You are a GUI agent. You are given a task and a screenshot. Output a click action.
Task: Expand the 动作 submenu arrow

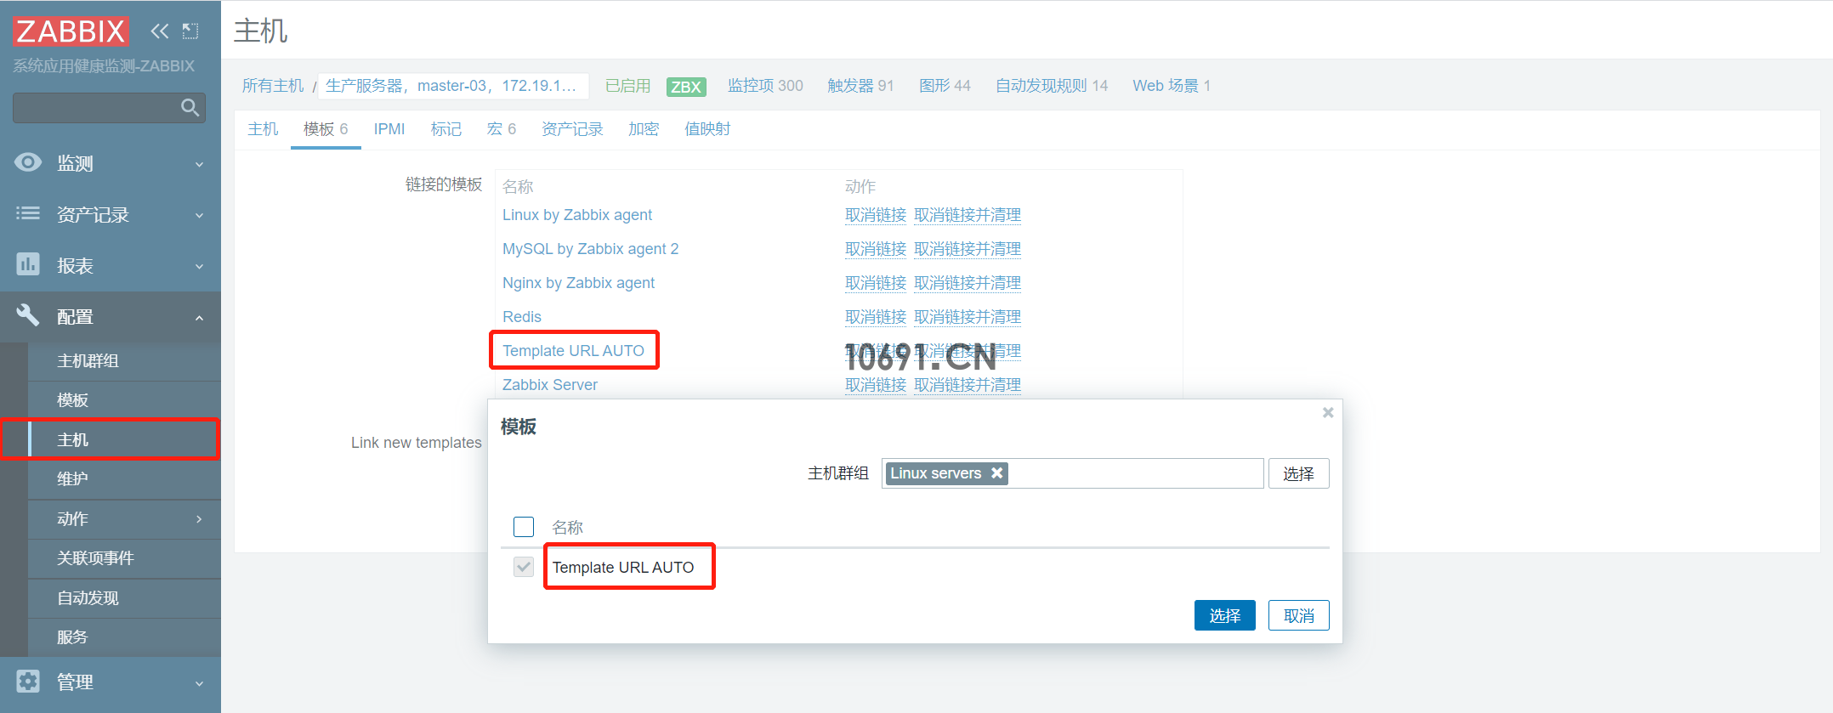[199, 518]
